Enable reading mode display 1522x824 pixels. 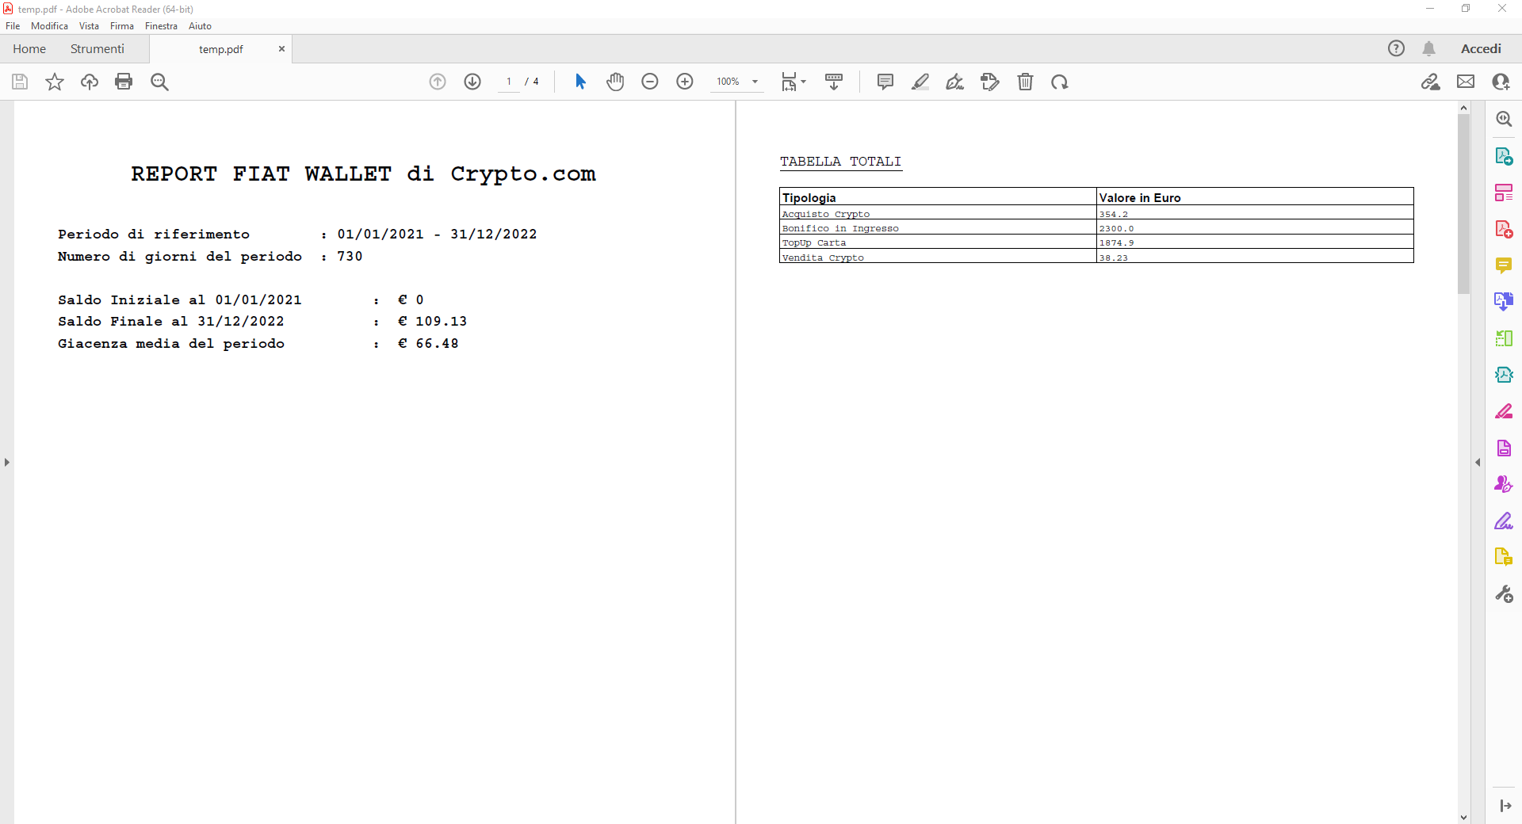[833, 82]
